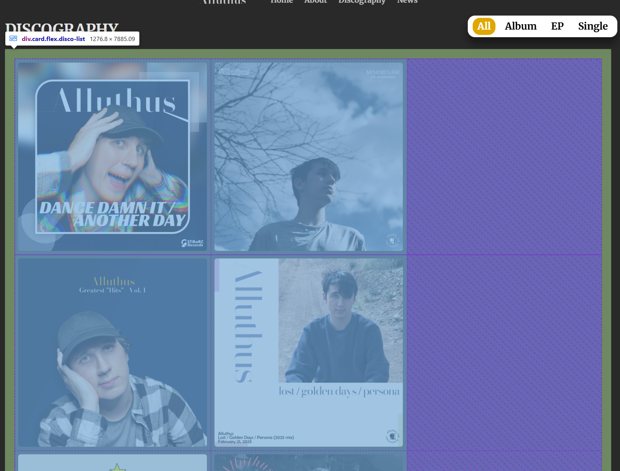This screenshot has width=620, height=471.
Task: Click the circular stamp on the Memory Lane cover
Action: [x=392, y=240]
